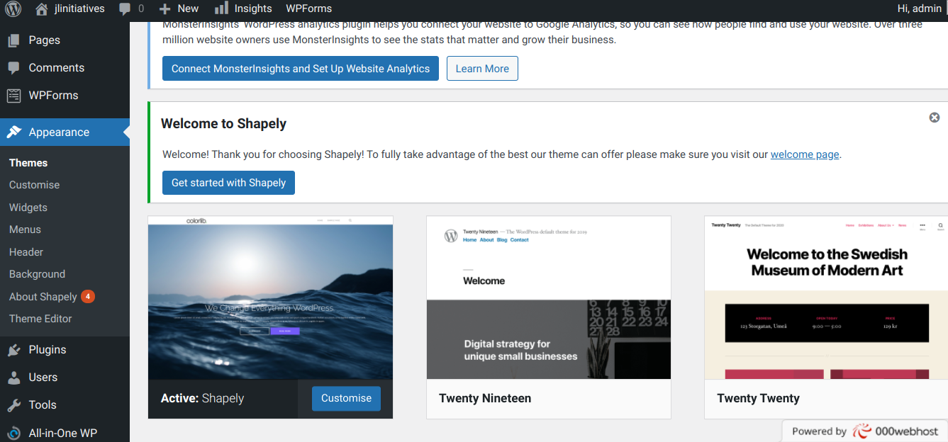This screenshot has height=442, width=948.
Task: Click Customise on active Shapely theme
Action: [346, 398]
